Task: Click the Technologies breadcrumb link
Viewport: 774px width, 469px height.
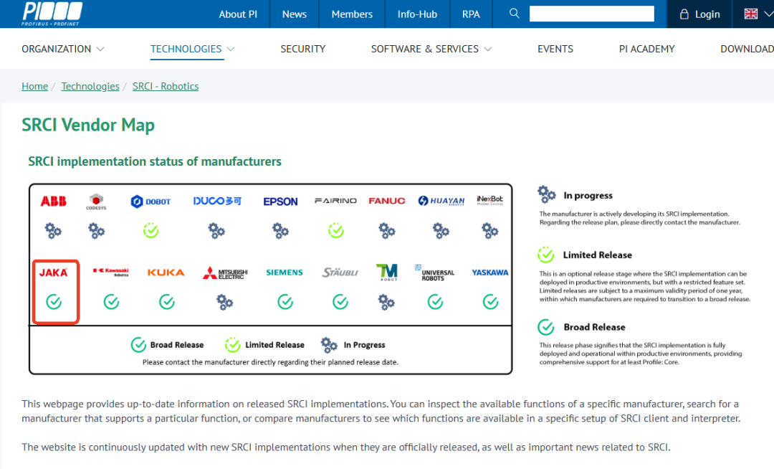Action: (x=90, y=86)
